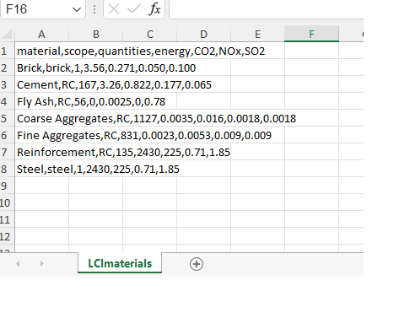
Task: Select empty cell A9
Action: [41, 186]
